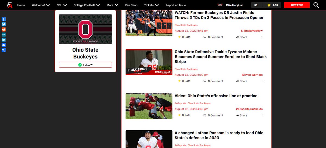Rate the Justin Fields article star
The height and width of the screenshot is (148, 326).
point(179,37)
